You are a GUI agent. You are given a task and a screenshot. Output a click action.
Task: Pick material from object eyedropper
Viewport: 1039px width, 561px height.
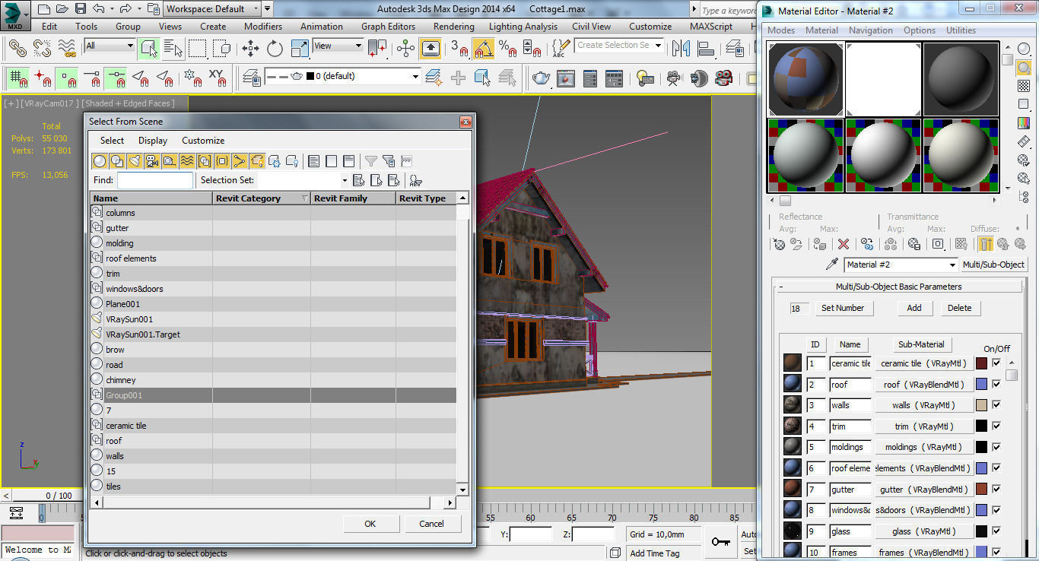click(x=833, y=265)
